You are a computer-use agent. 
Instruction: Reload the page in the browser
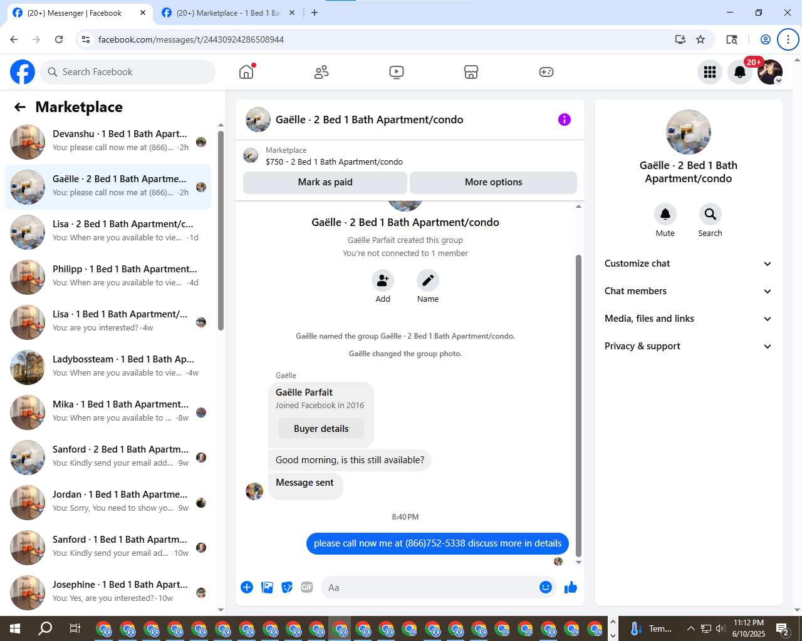pos(59,39)
